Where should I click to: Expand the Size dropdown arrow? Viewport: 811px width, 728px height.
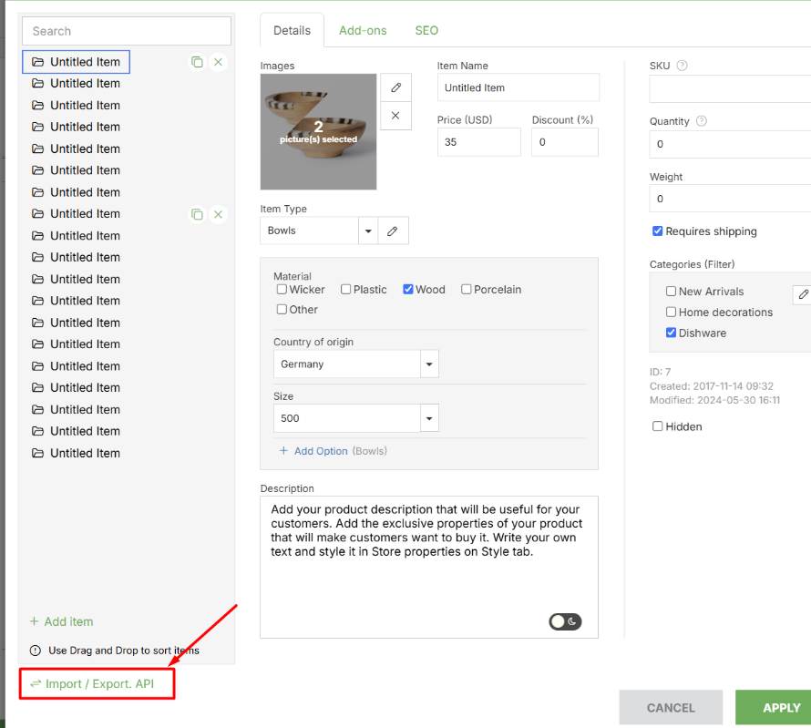(x=429, y=418)
